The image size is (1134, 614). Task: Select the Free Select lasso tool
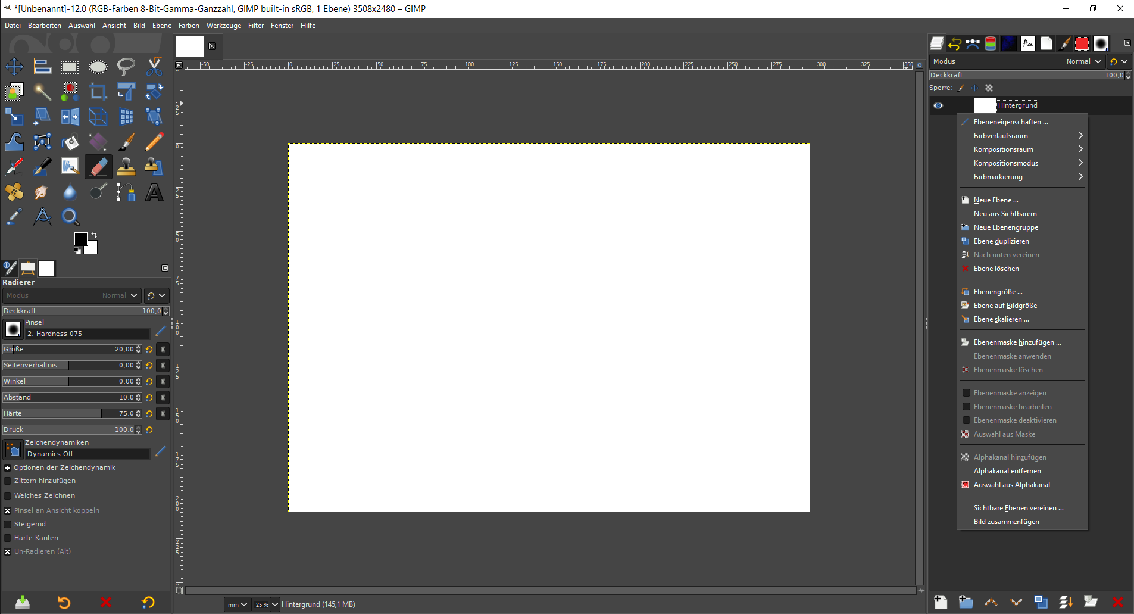[126, 67]
